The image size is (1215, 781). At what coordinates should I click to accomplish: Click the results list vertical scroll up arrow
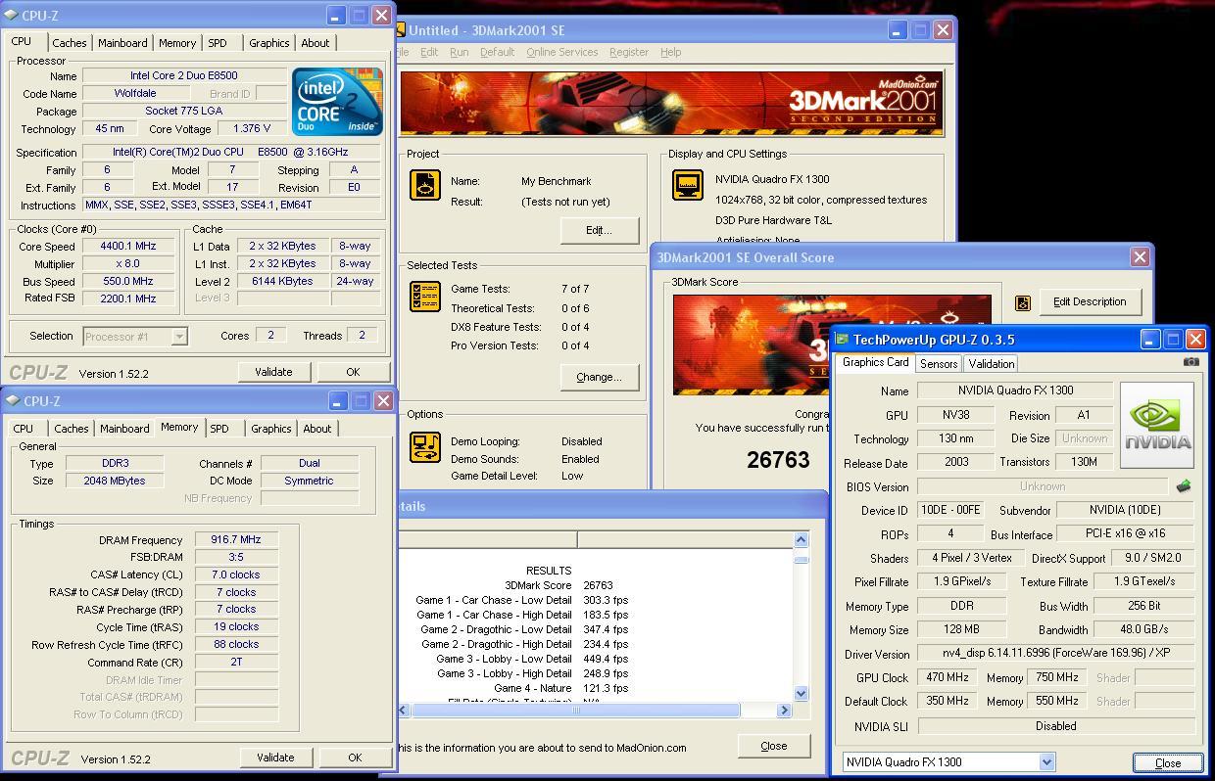coord(801,539)
